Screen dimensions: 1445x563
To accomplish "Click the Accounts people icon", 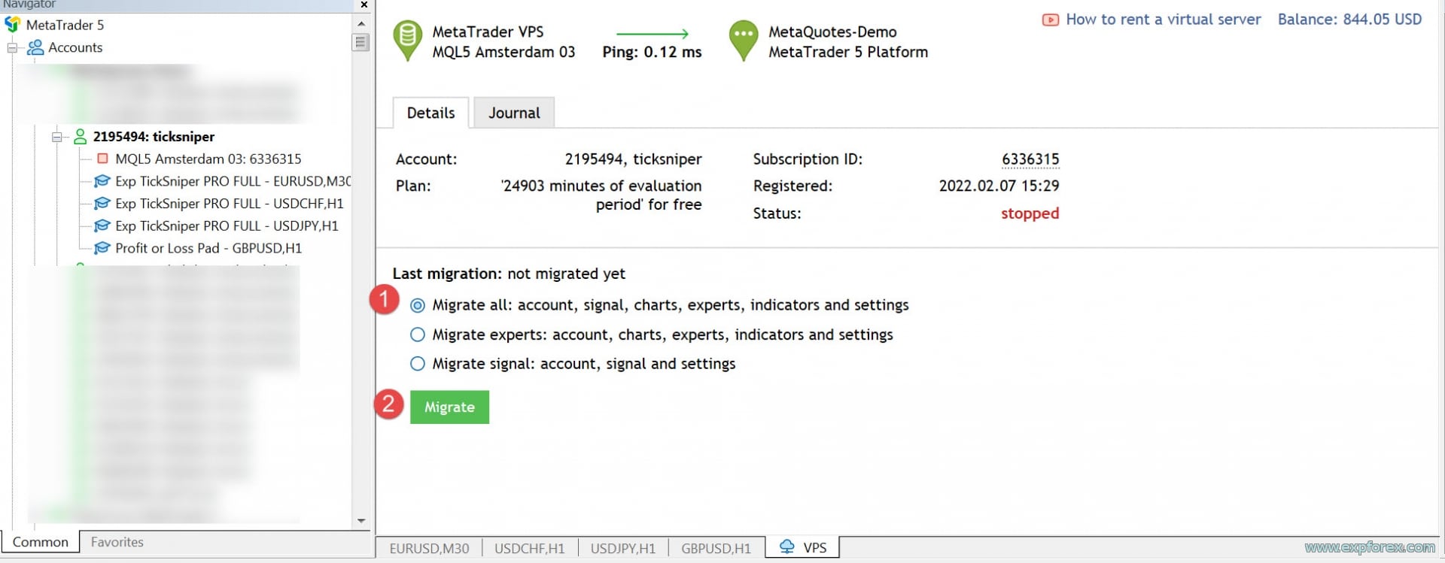I will coord(35,47).
